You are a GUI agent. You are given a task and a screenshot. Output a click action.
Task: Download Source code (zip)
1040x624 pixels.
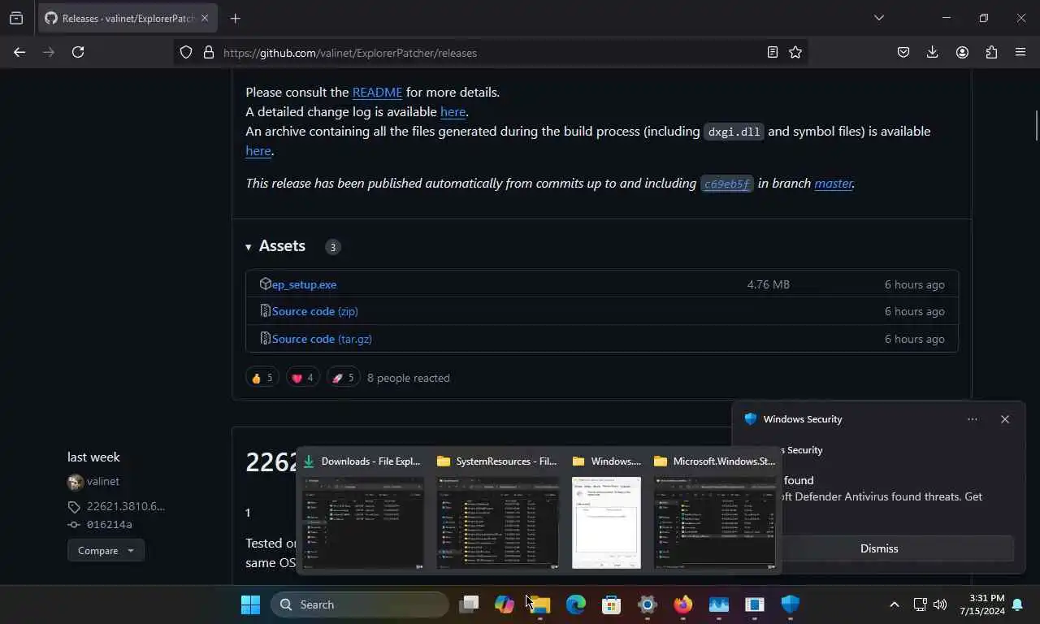coord(314,311)
